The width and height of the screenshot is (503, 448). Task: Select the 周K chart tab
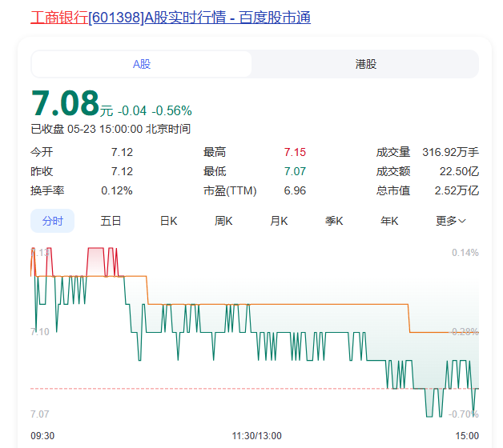point(223,221)
